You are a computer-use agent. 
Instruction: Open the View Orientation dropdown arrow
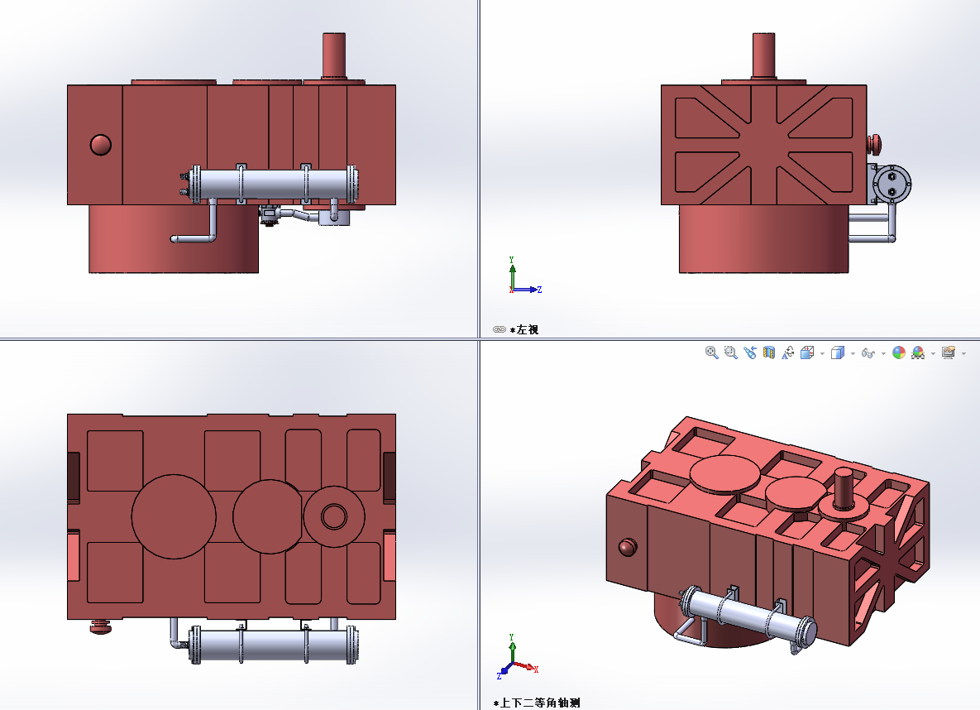click(822, 353)
